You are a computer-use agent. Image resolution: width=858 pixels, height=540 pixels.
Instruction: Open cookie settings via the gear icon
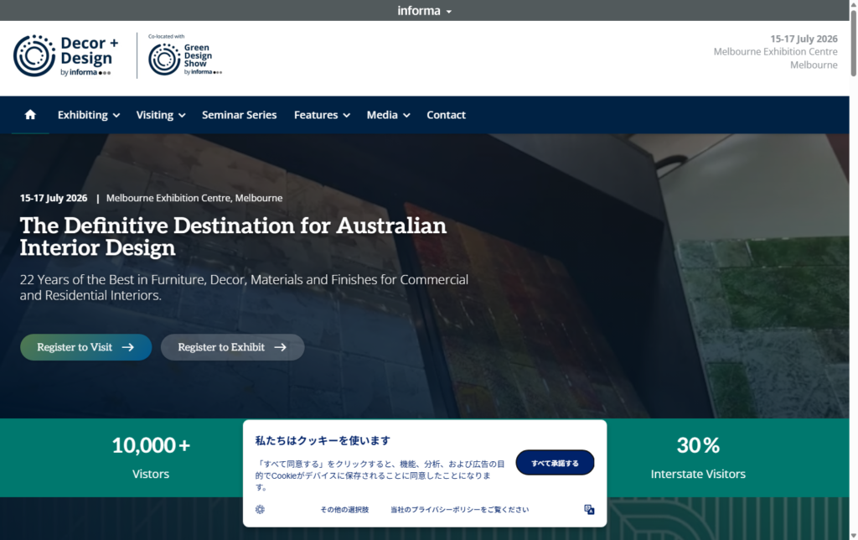[x=260, y=509]
